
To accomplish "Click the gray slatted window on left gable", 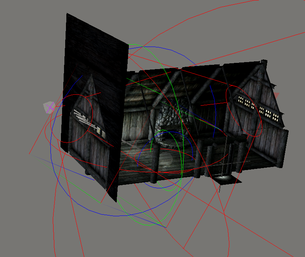I will click(x=81, y=116).
